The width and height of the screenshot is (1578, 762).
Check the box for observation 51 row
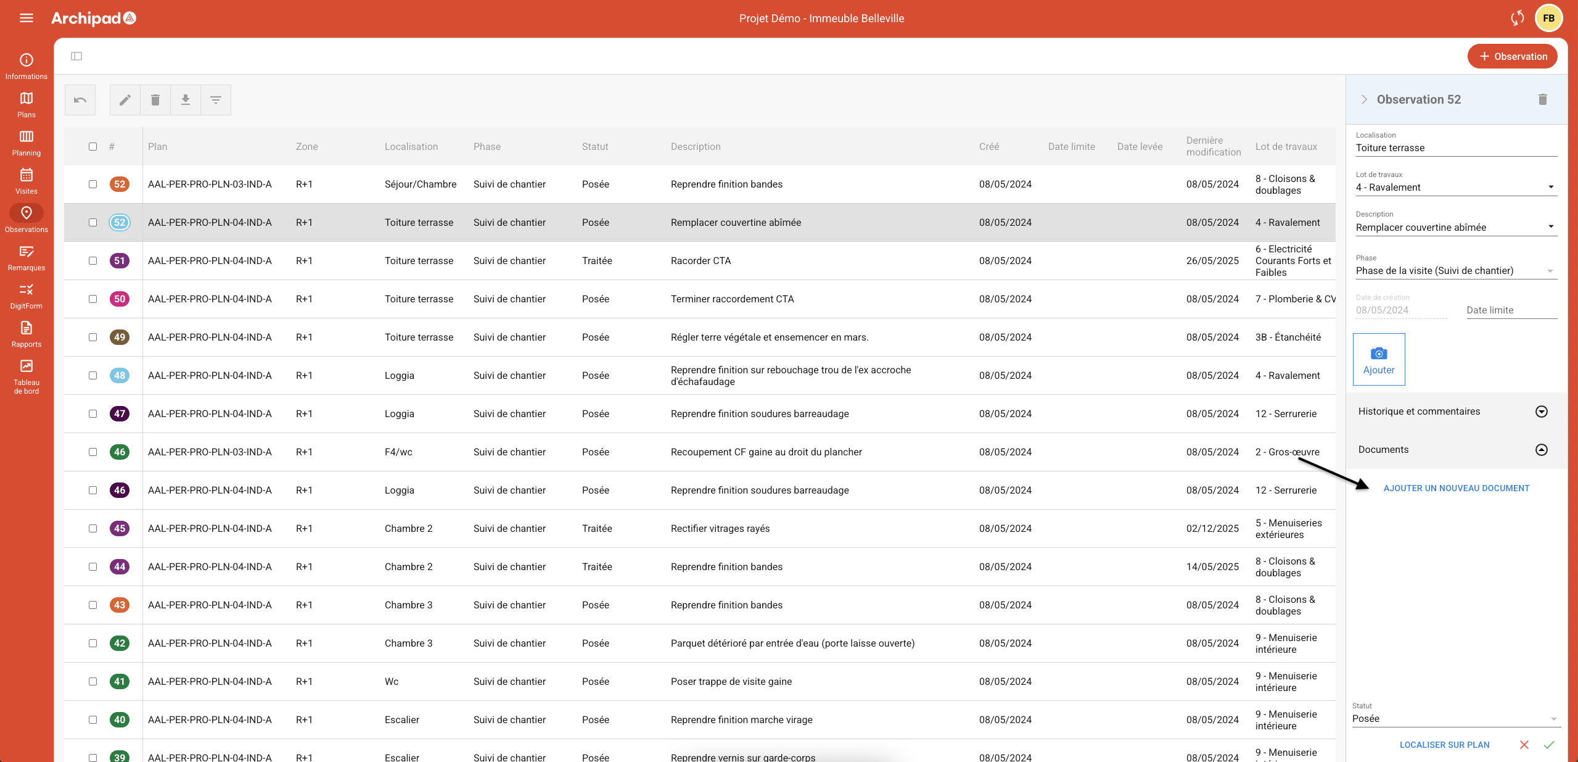point(92,261)
